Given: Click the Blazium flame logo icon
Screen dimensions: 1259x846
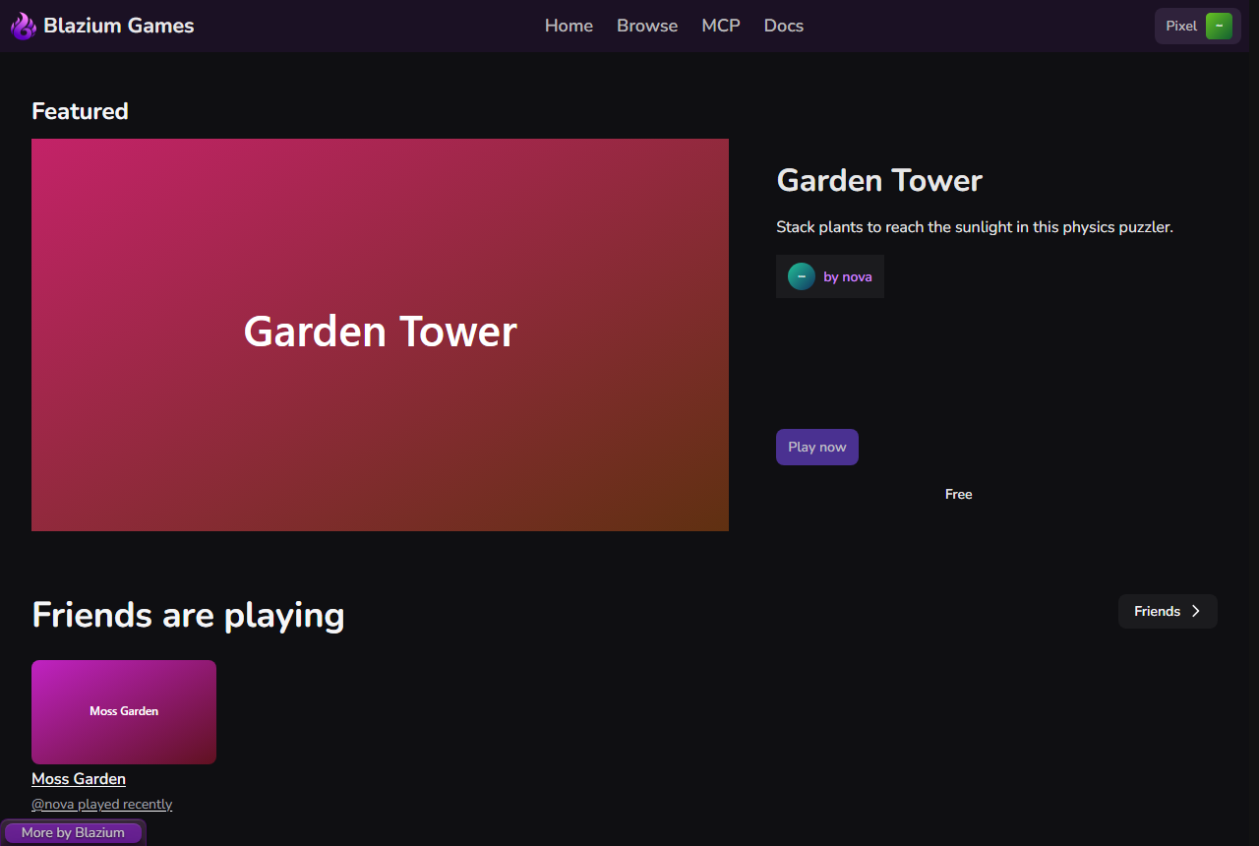Looking at the screenshot, I should (24, 26).
